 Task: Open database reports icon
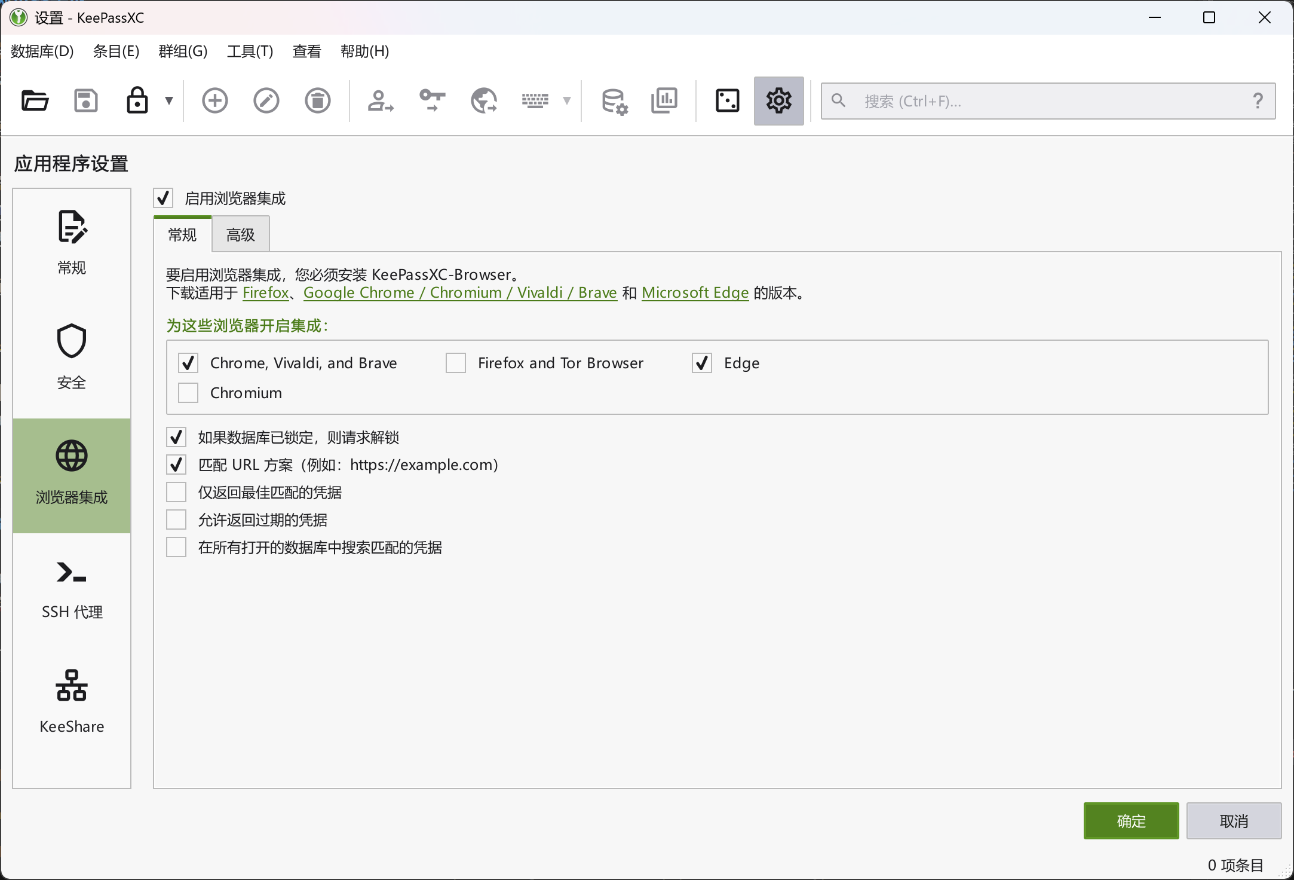click(664, 100)
